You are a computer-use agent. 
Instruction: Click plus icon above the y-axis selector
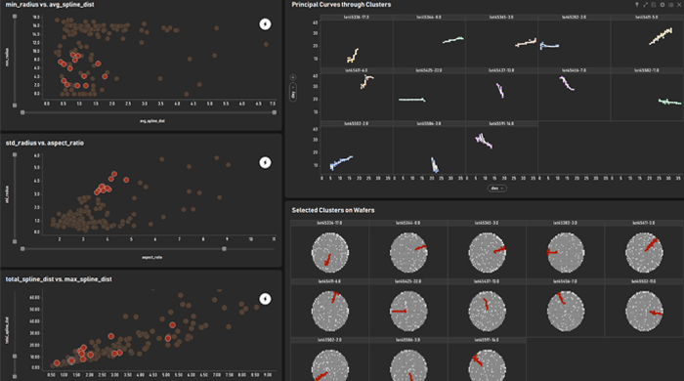pos(293,77)
